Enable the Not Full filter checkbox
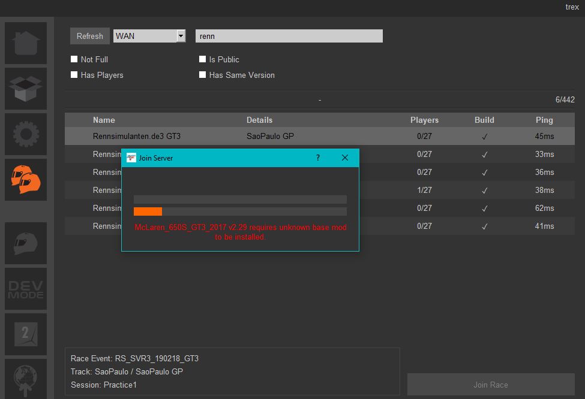Viewport: 585px width, 399px height. [x=74, y=59]
